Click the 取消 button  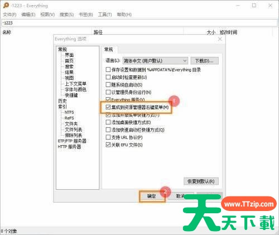coord(180,196)
